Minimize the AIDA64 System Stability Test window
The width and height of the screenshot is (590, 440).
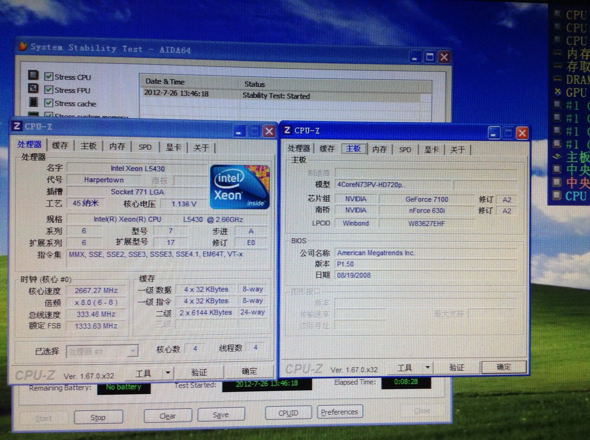click(415, 57)
